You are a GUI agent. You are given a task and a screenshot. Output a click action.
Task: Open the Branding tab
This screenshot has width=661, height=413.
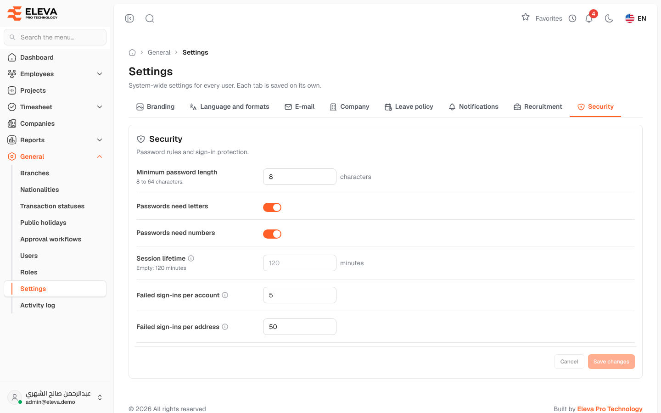click(156, 106)
